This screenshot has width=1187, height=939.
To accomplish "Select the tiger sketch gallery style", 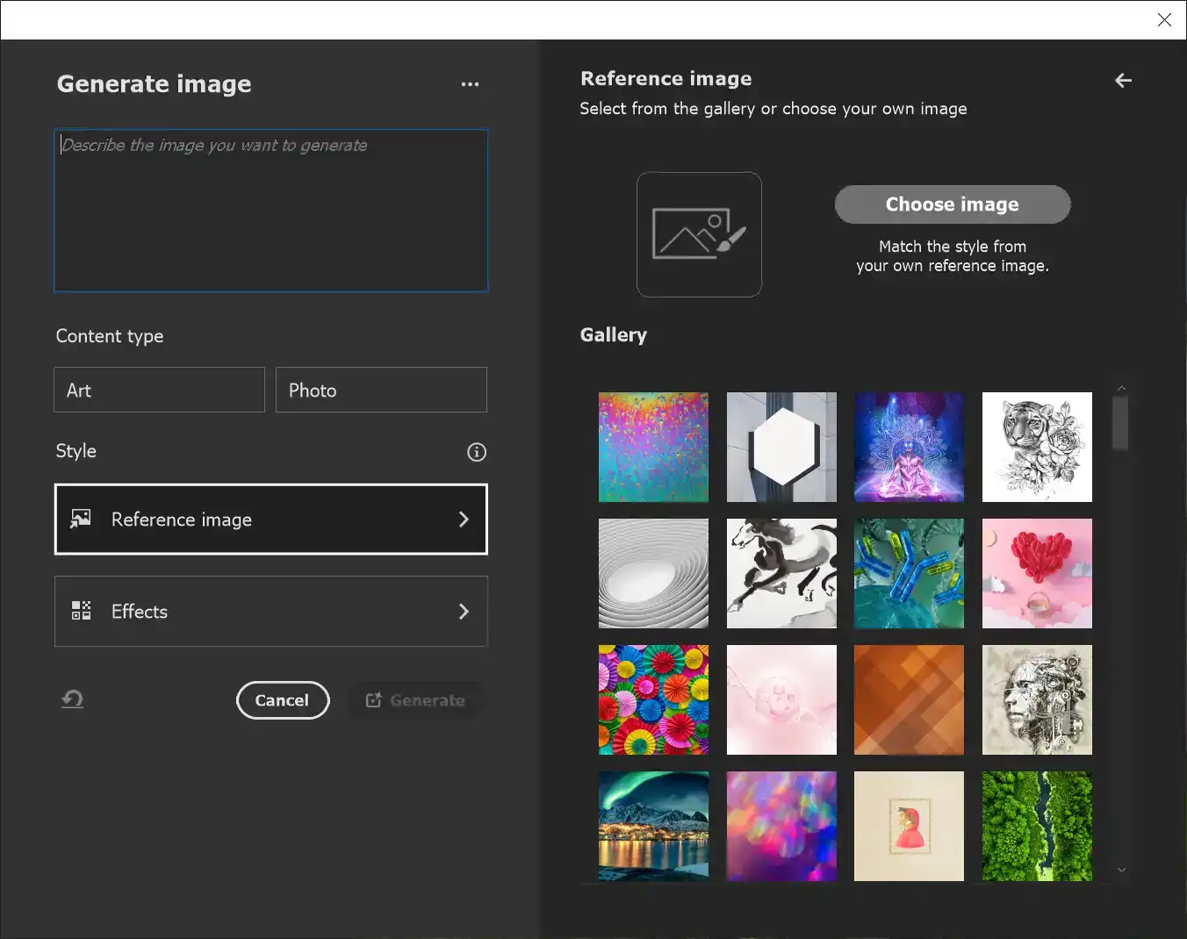I will point(1037,447).
